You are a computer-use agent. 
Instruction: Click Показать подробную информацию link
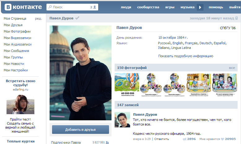coord(186,56)
